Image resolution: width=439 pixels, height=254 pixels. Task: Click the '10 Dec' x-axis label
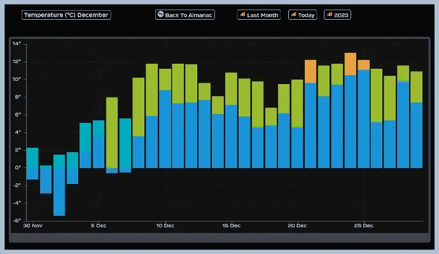165,226
